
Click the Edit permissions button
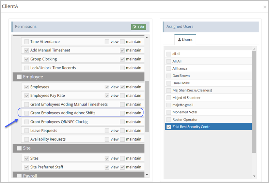pos(138,27)
